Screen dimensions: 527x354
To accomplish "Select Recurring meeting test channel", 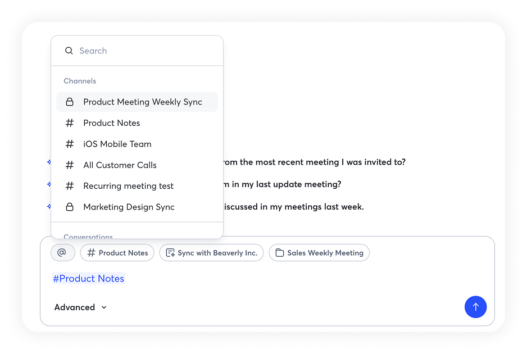I will tap(128, 186).
